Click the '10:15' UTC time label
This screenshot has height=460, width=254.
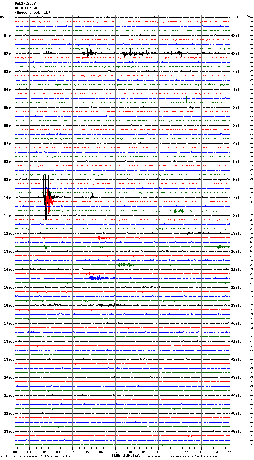tap(236, 72)
